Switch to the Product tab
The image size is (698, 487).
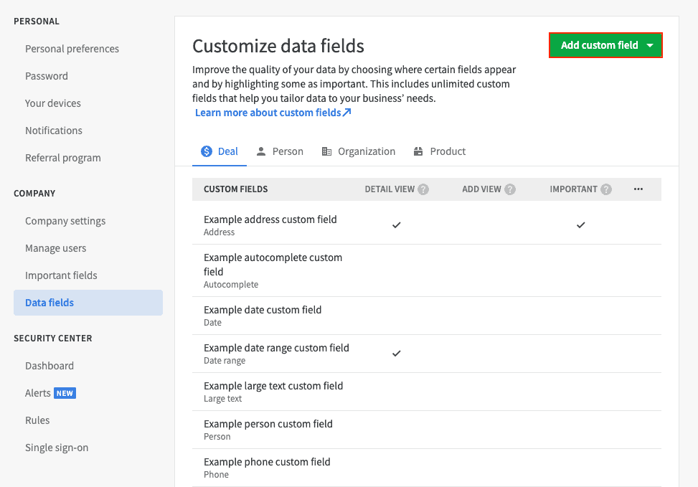(439, 151)
